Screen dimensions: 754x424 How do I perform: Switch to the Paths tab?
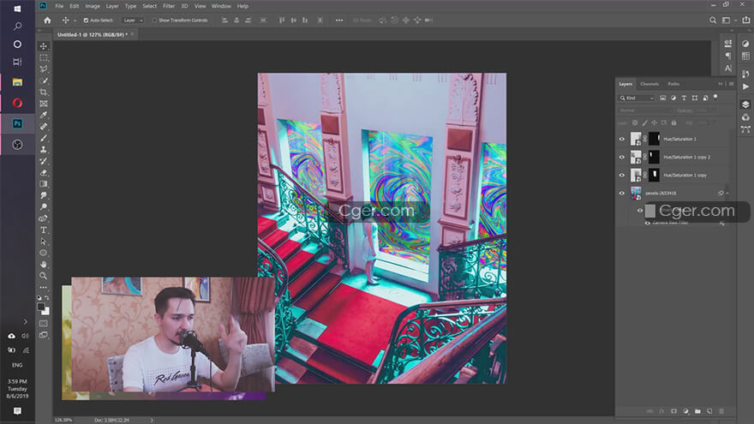tap(673, 84)
